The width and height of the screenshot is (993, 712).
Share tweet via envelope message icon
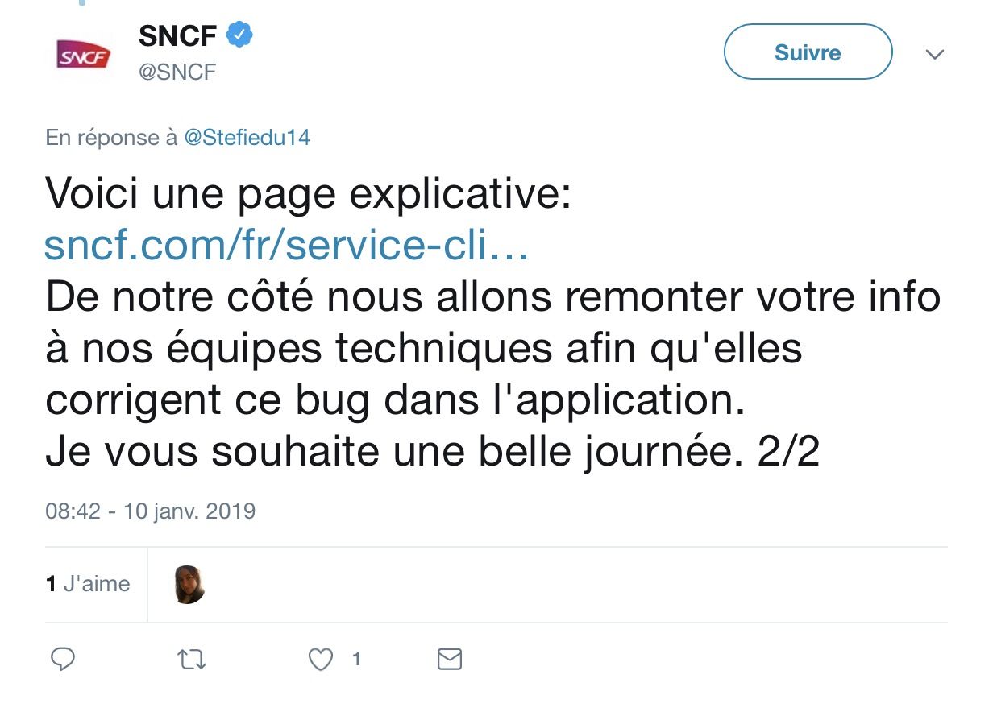point(449,660)
